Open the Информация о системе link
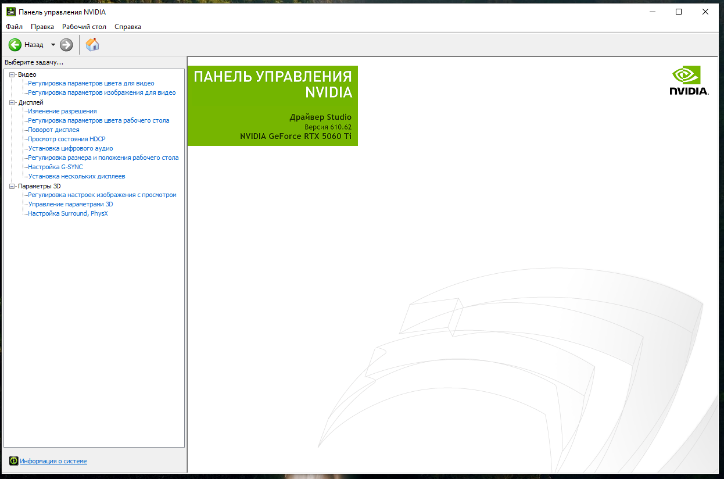 point(53,461)
